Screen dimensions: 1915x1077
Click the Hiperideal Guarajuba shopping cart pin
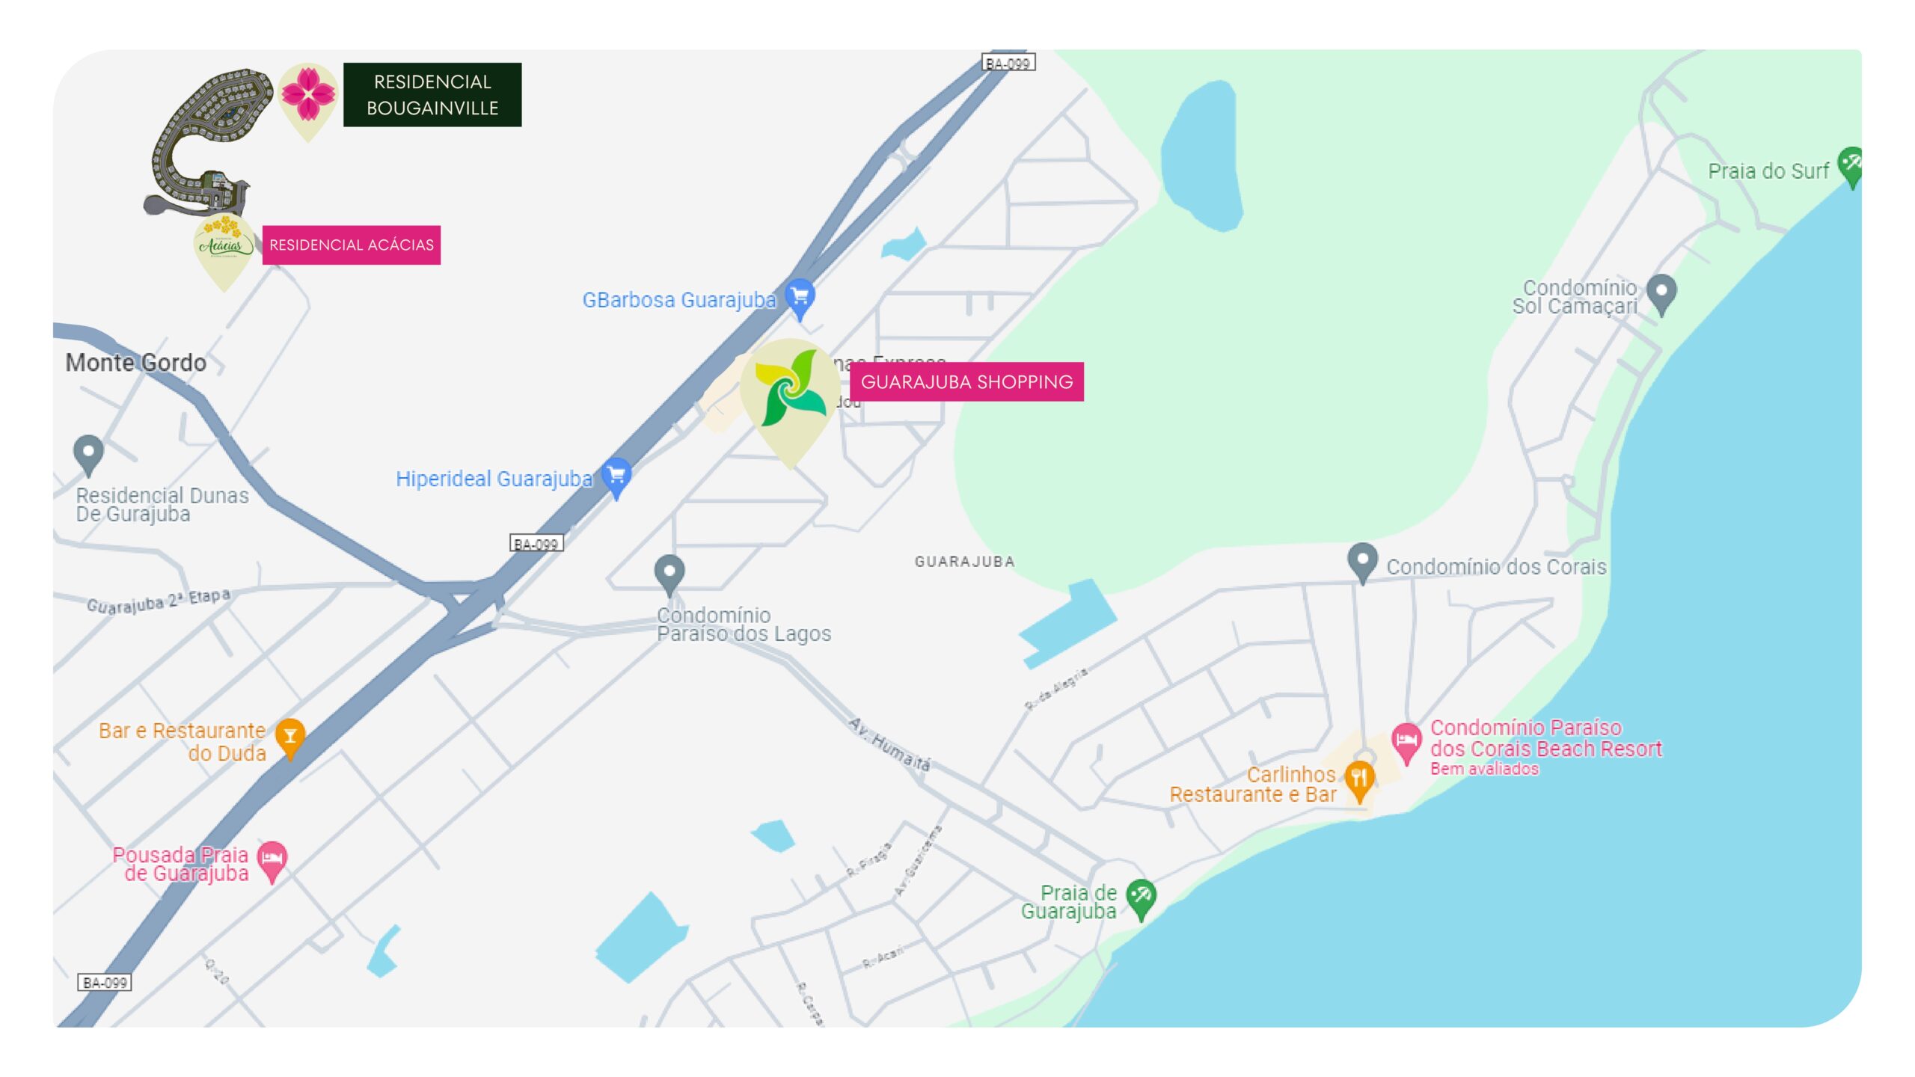616,477
